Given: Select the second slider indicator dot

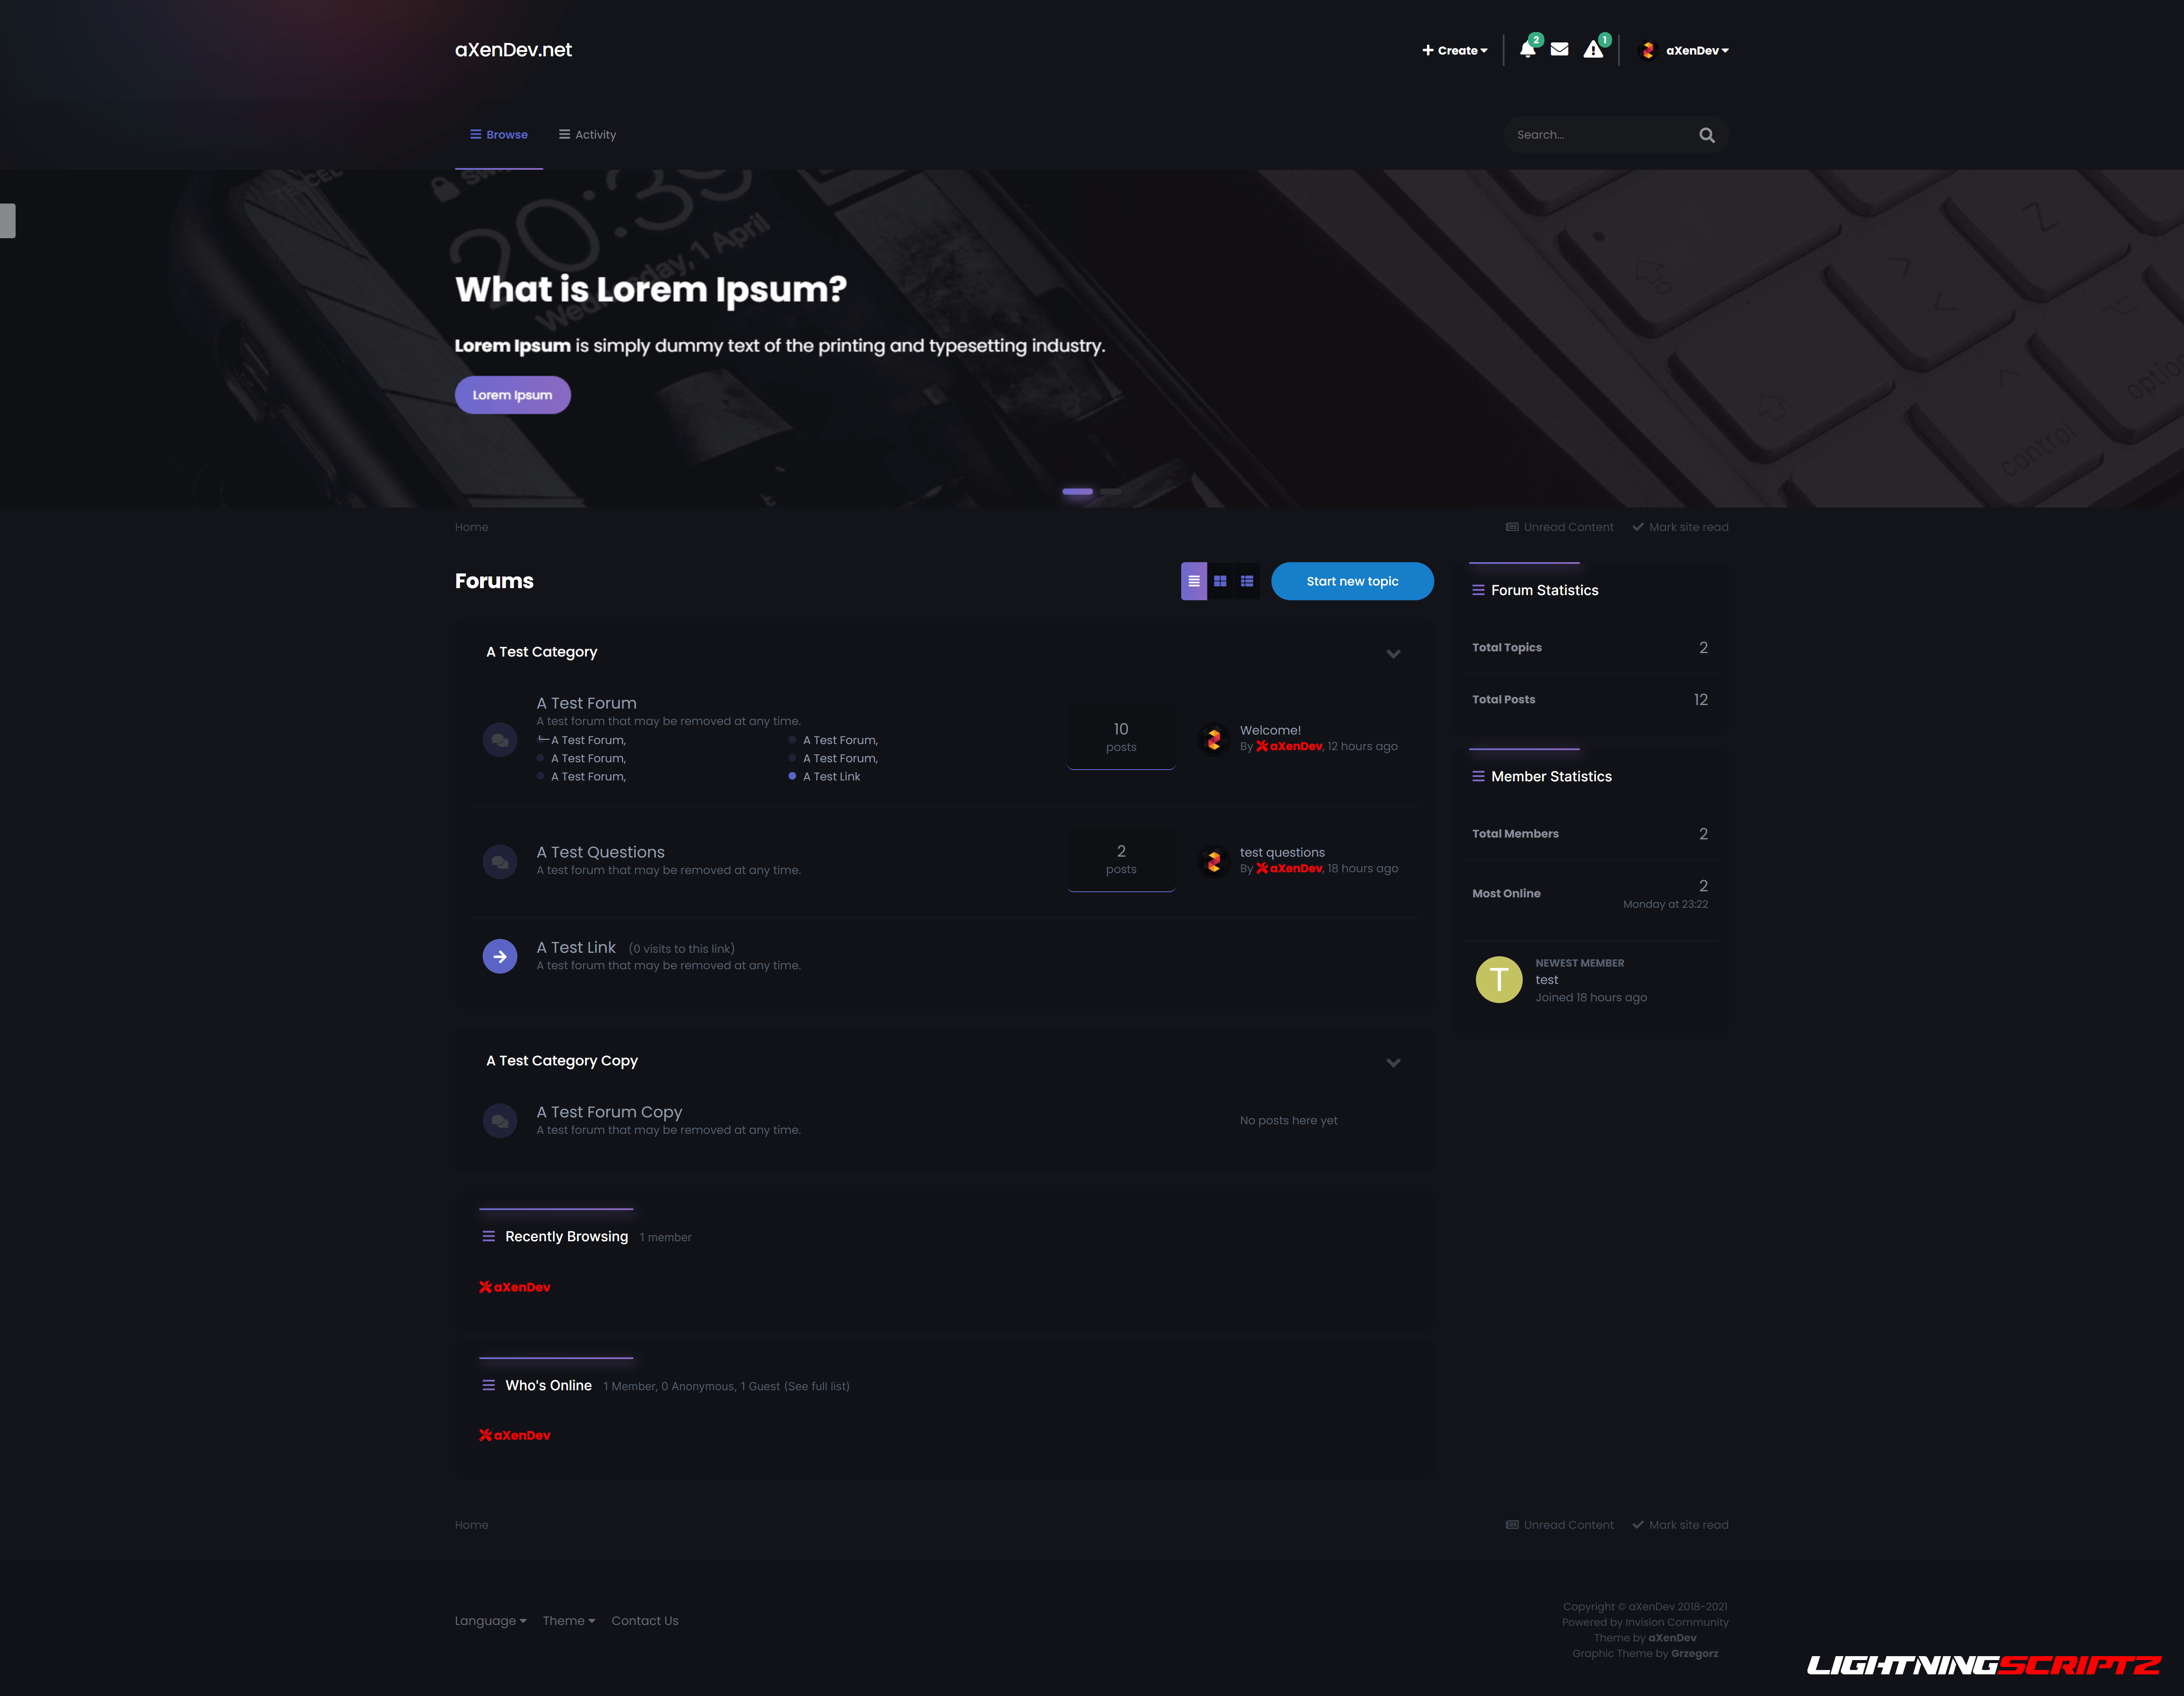Looking at the screenshot, I should 1110,492.
